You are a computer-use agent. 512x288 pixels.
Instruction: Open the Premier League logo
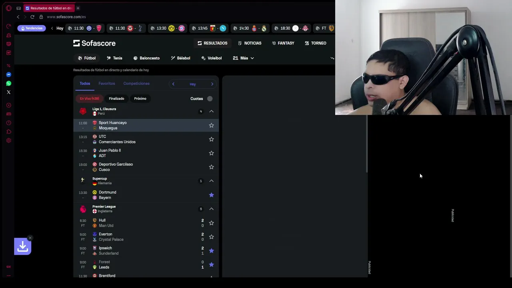83,209
